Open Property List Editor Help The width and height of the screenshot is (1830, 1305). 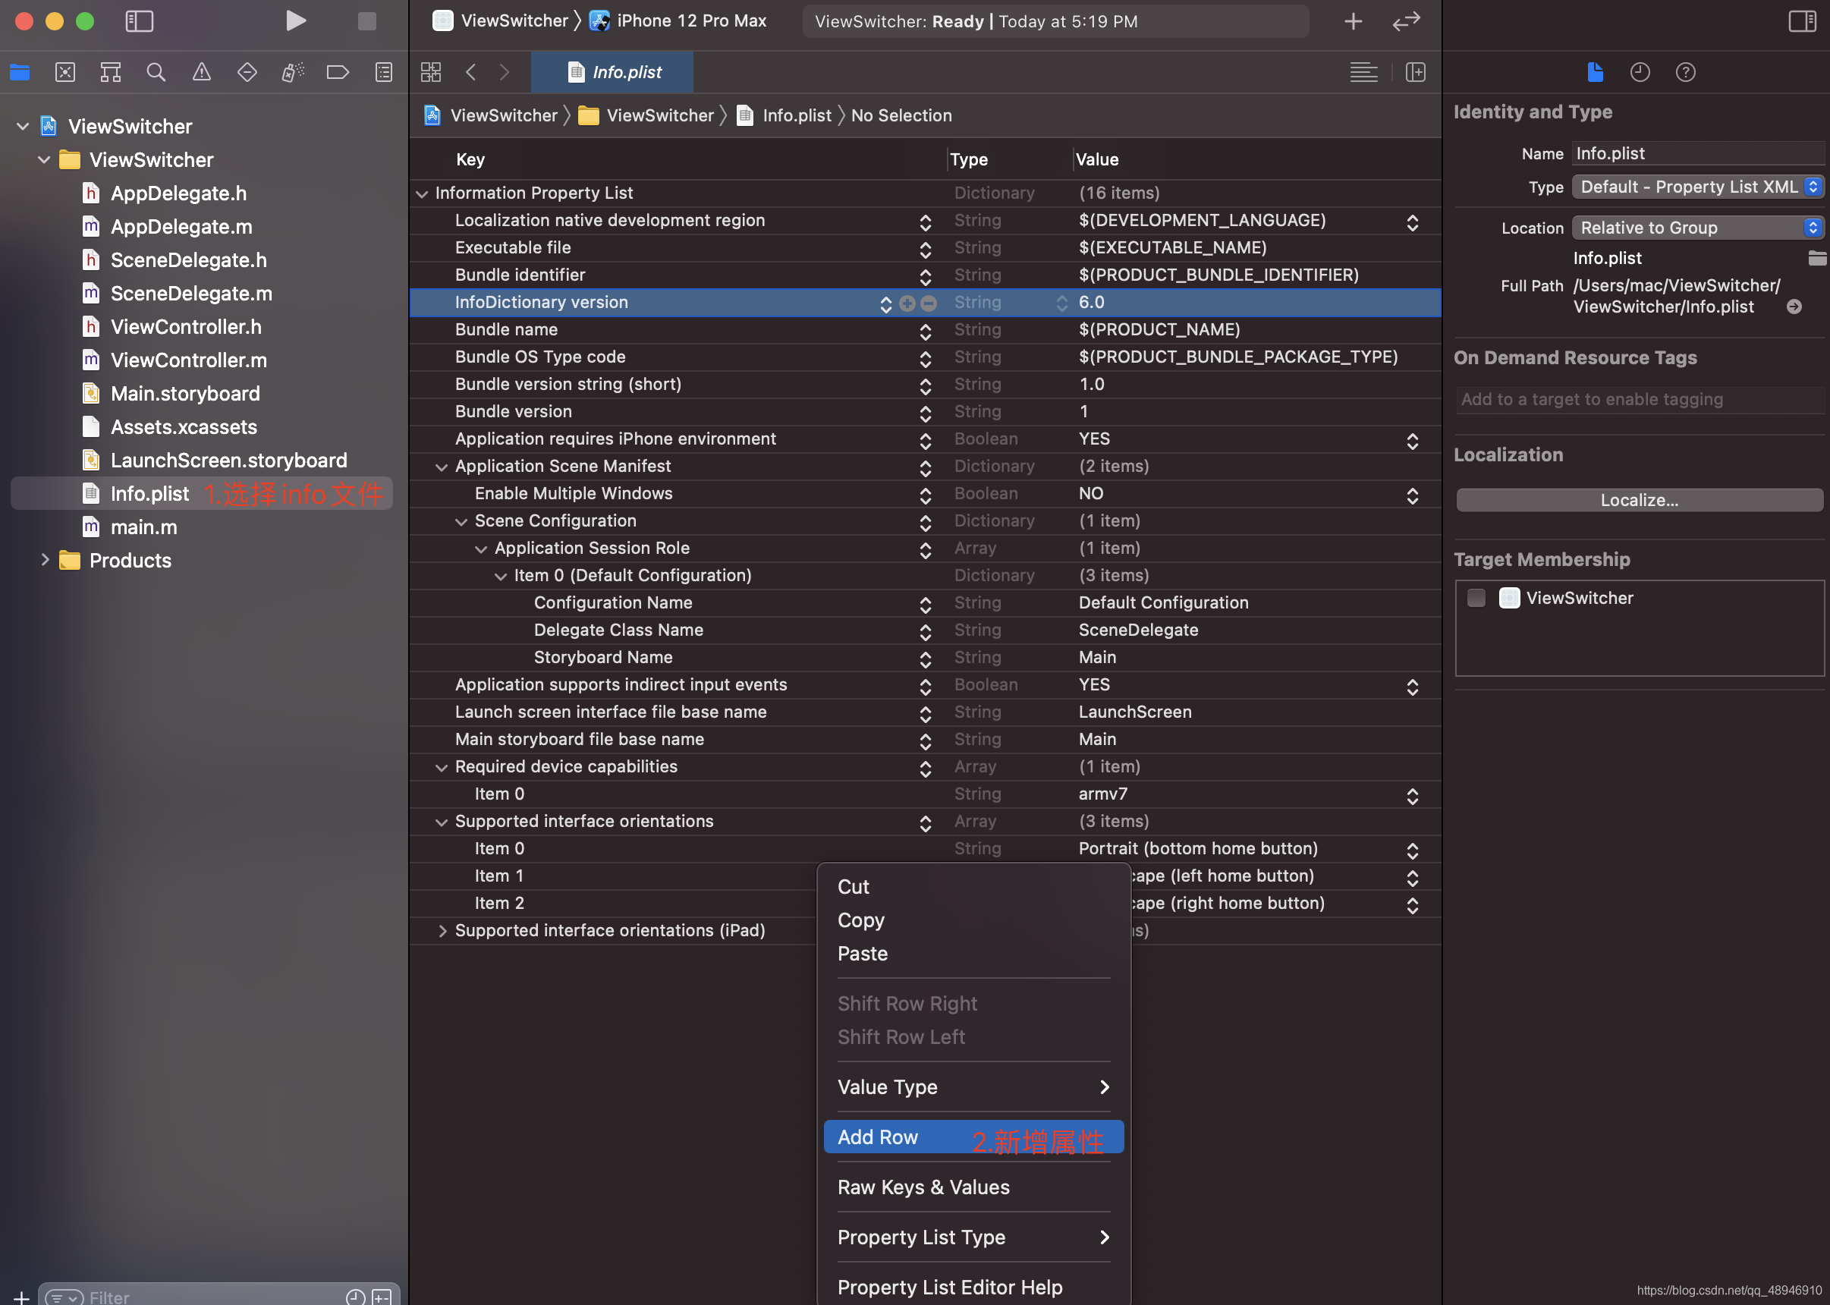[973, 1287]
